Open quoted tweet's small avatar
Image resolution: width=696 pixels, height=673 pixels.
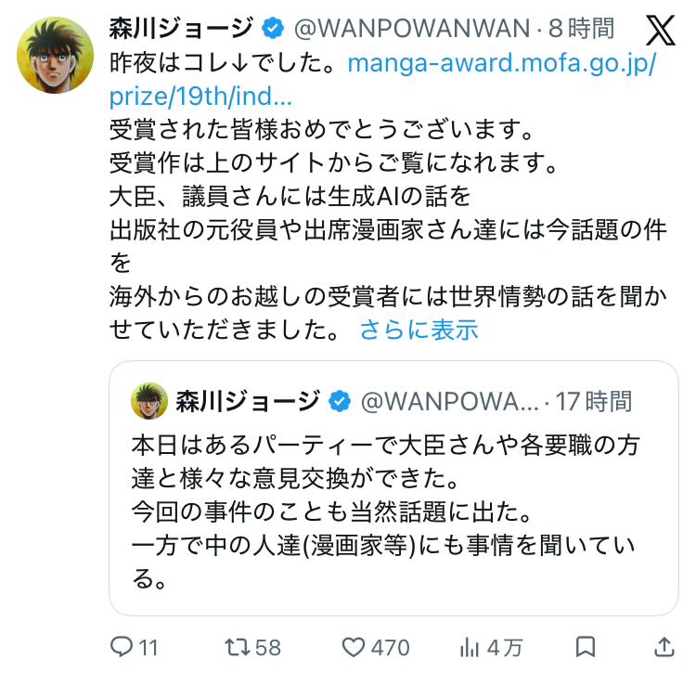click(149, 401)
